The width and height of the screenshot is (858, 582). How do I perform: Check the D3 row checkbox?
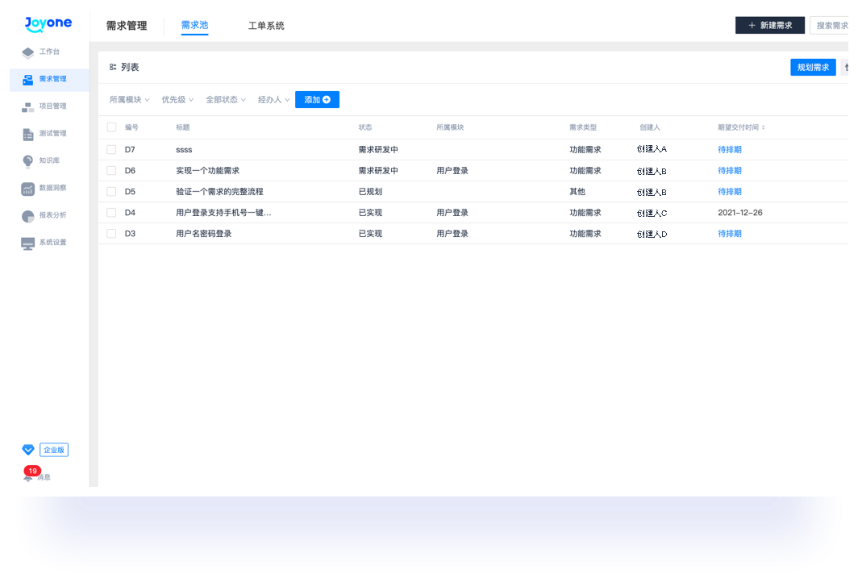pos(111,234)
